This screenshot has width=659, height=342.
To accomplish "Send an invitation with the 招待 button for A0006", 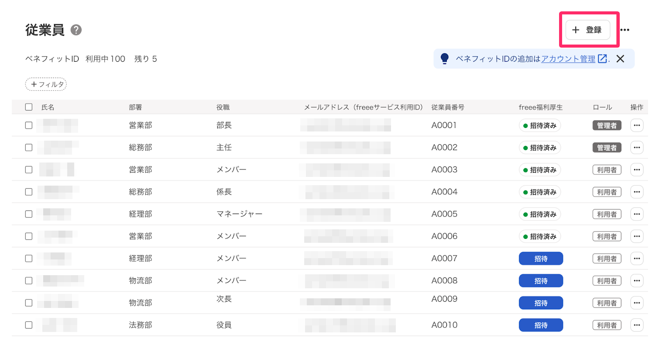I will (540, 236).
